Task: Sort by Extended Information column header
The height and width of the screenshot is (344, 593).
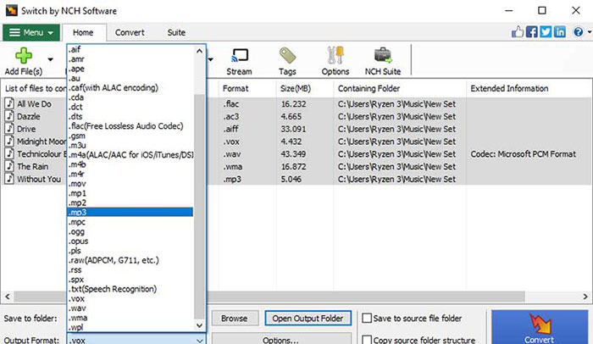Action: click(529, 89)
